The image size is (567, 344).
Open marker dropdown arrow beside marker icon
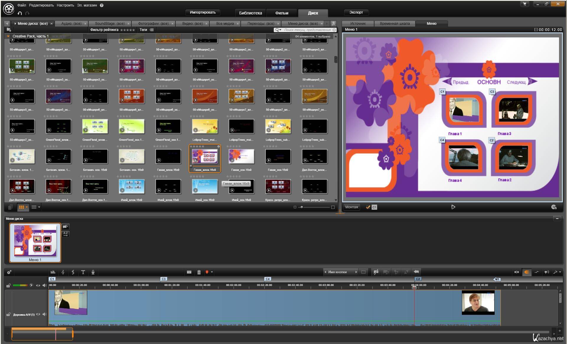pyautogui.click(x=212, y=272)
